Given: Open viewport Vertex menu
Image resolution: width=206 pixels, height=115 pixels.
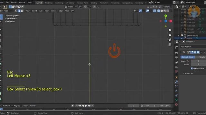Looking at the screenshot, I should 54,11.
